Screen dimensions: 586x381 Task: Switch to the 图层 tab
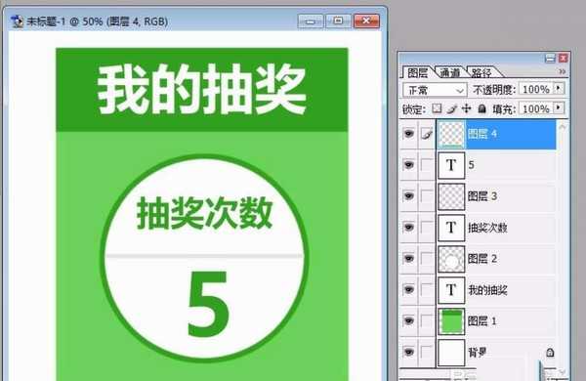click(417, 72)
